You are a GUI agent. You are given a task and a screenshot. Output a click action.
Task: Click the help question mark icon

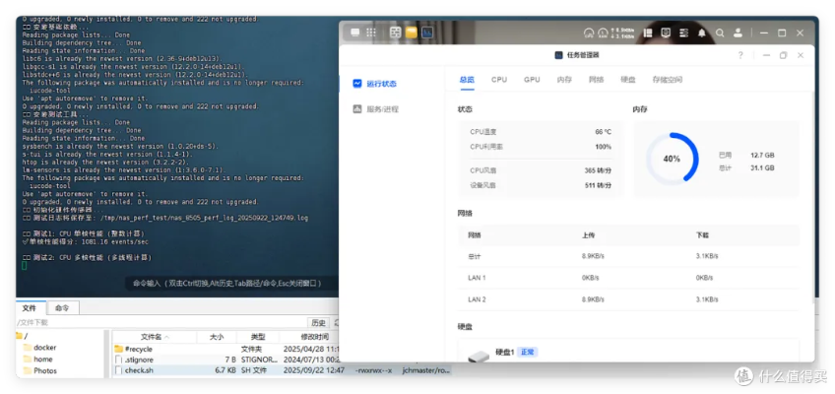click(740, 55)
